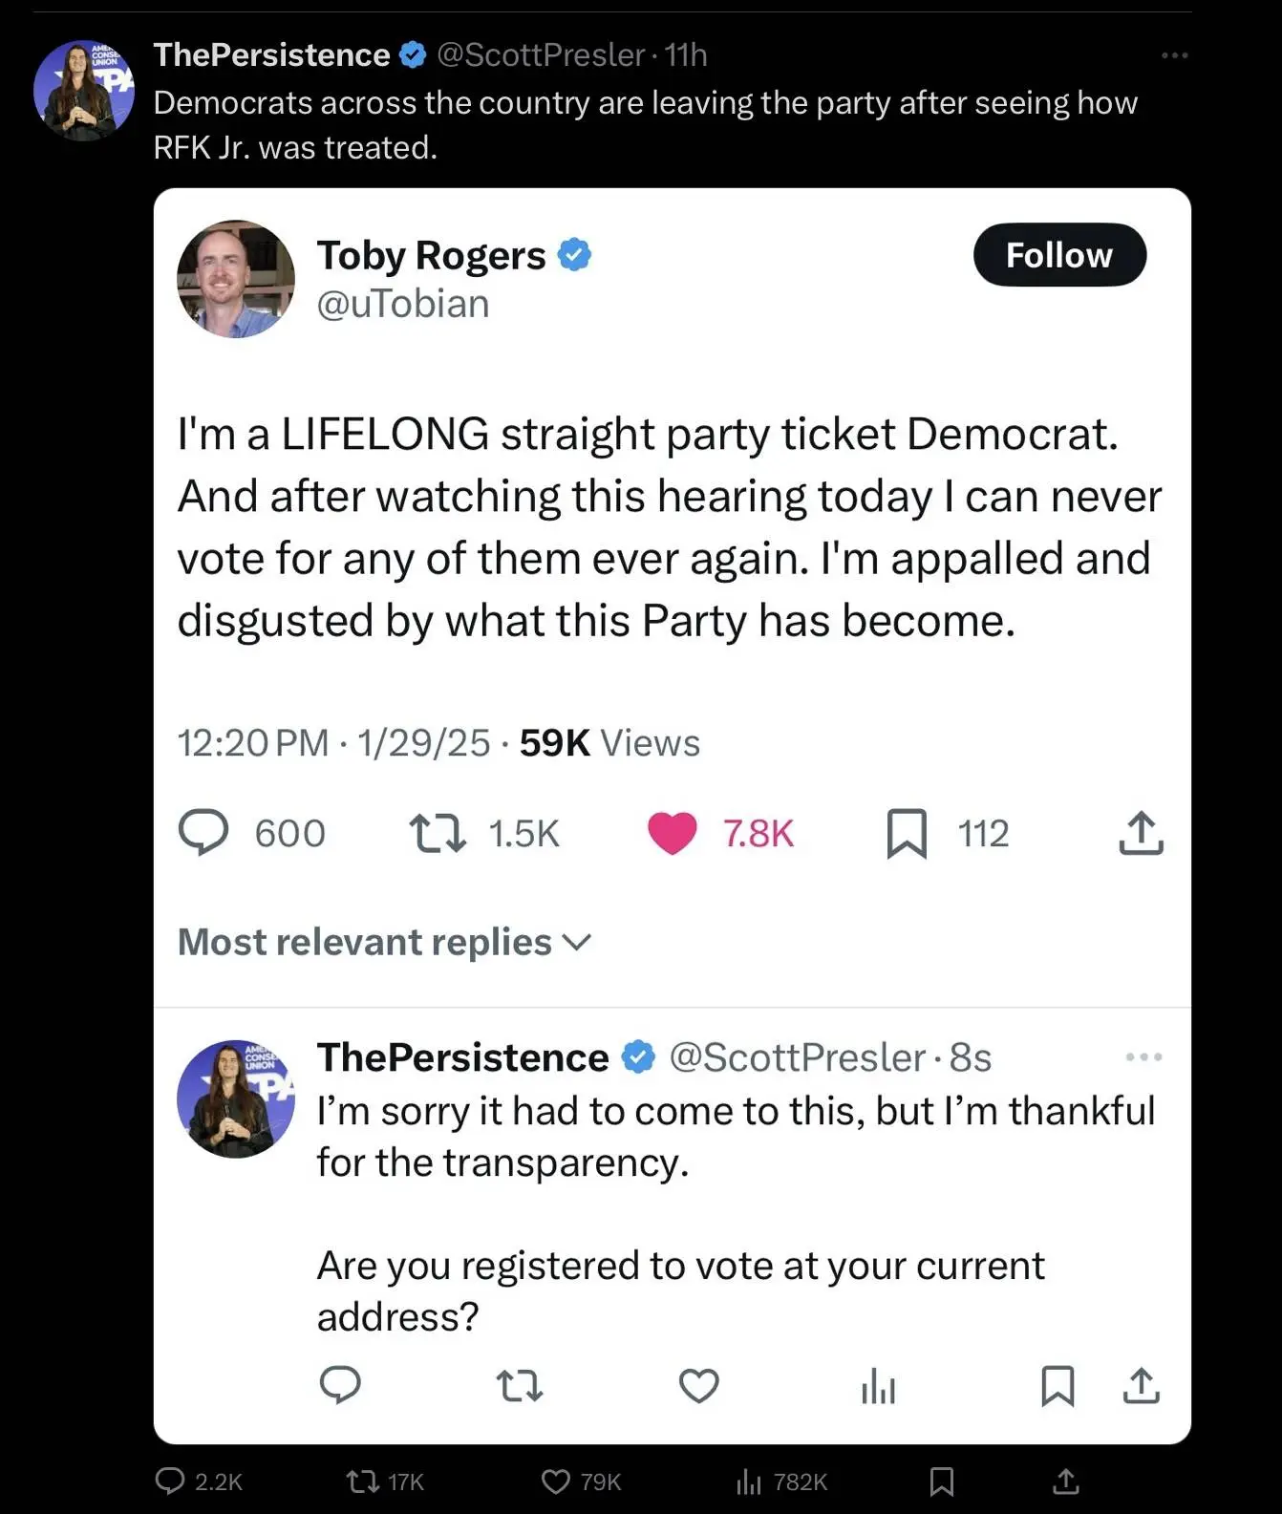Bookmark the Toby Rogers tweet
Image resolution: width=1282 pixels, height=1514 pixels.
[907, 833]
